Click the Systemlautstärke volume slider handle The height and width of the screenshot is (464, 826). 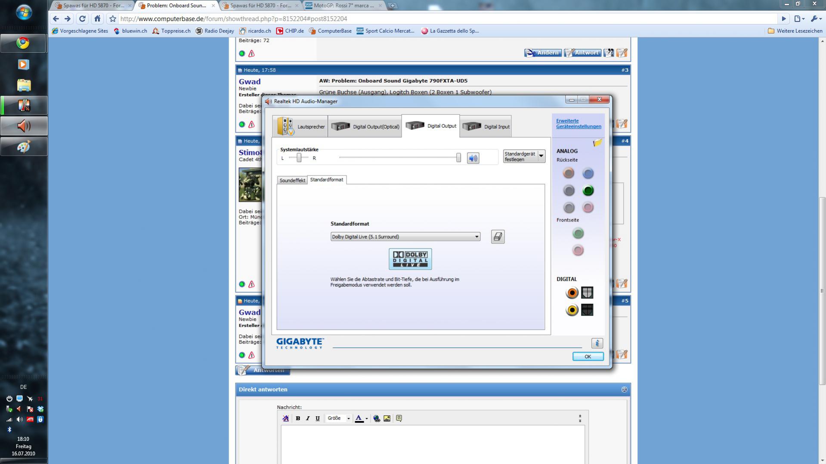coord(458,158)
